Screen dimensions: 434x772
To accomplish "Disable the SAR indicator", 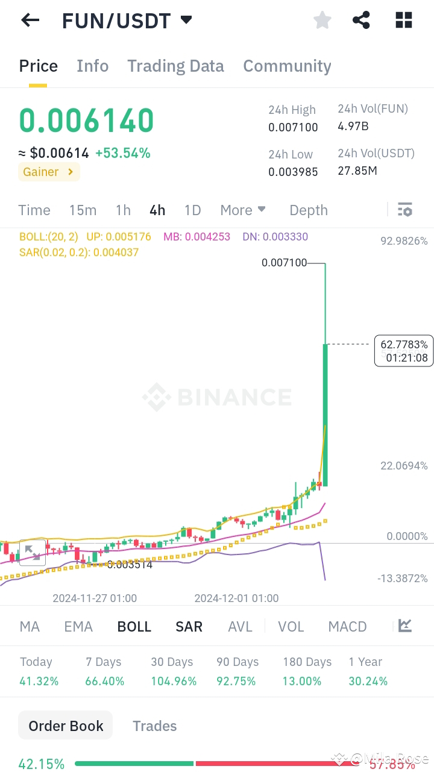I will pyautogui.click(x=189, y=626).
